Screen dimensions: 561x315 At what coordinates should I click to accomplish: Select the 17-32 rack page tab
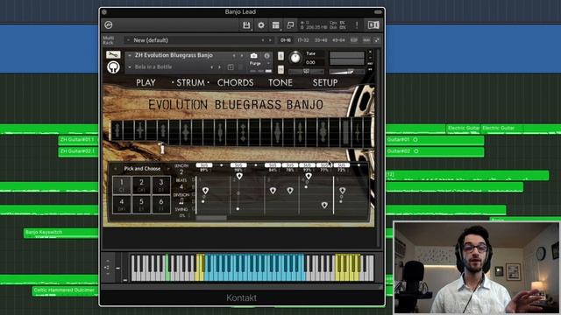[303, 40]
